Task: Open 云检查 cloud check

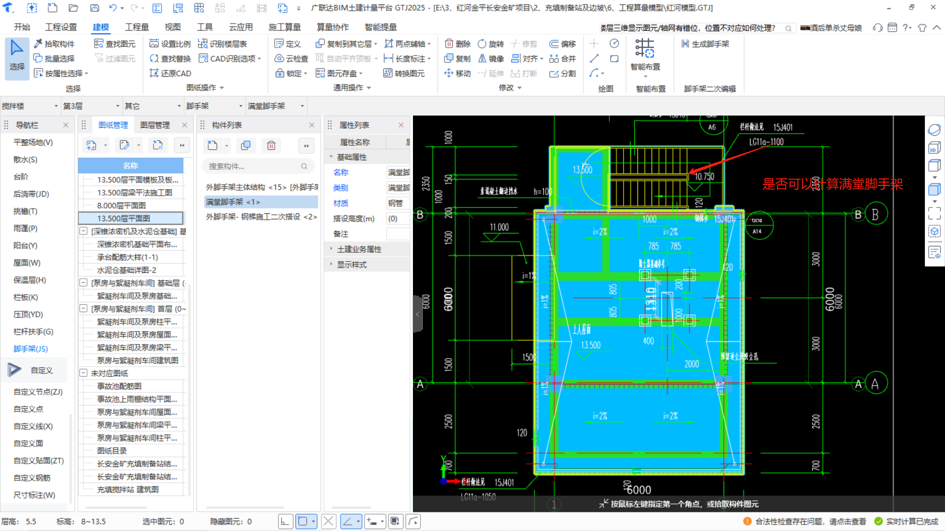Action: click(291, 59)
